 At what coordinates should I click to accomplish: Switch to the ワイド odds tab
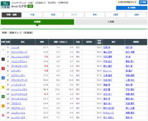74,15
